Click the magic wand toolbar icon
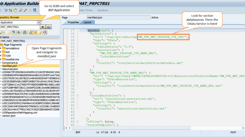 point(25,10)
